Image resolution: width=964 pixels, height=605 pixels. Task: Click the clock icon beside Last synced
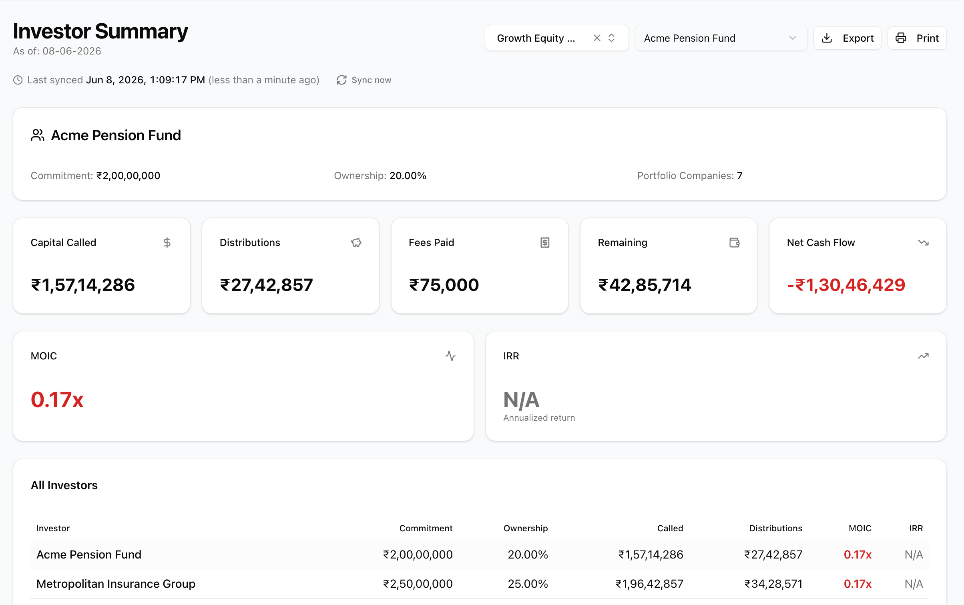tap(18, 80)
